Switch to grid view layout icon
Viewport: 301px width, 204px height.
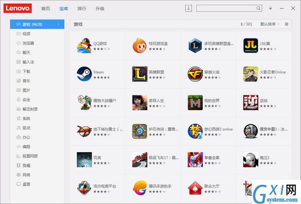286,24
